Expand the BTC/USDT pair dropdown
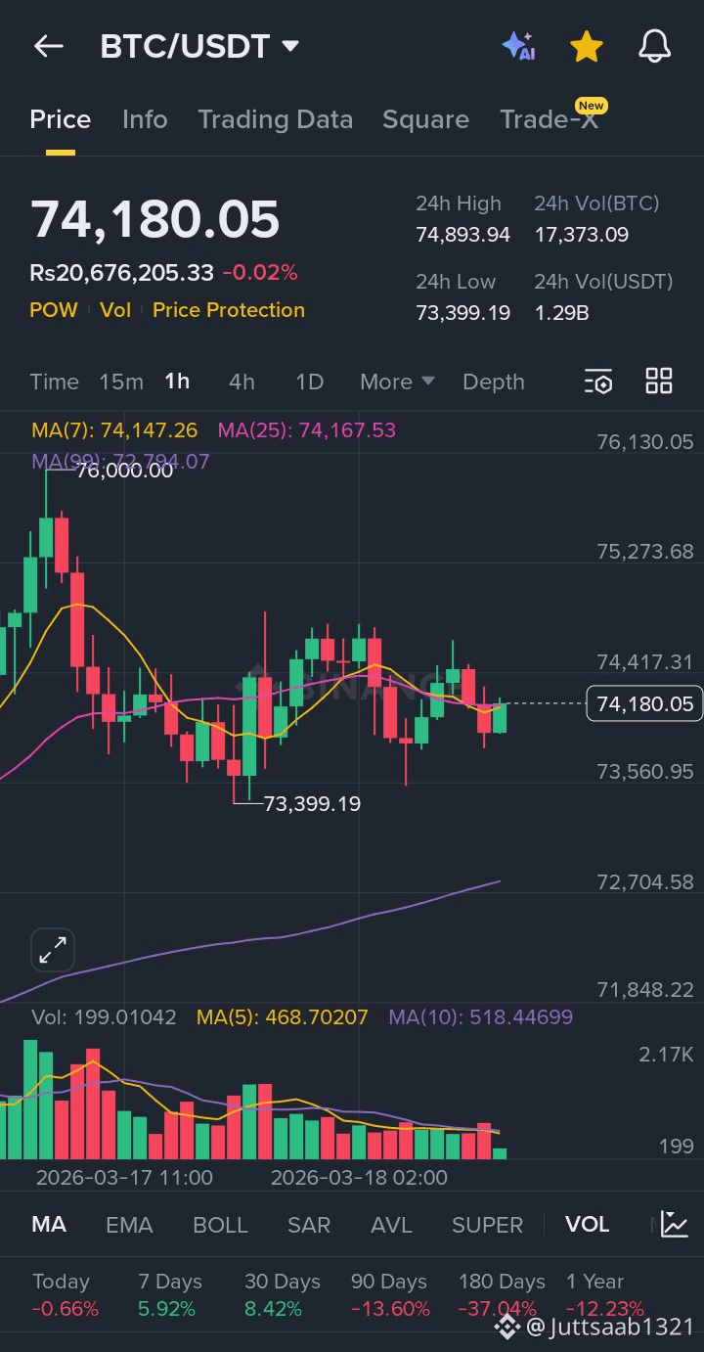Screen dimensions: 704x1352 [x=290, y=46]
